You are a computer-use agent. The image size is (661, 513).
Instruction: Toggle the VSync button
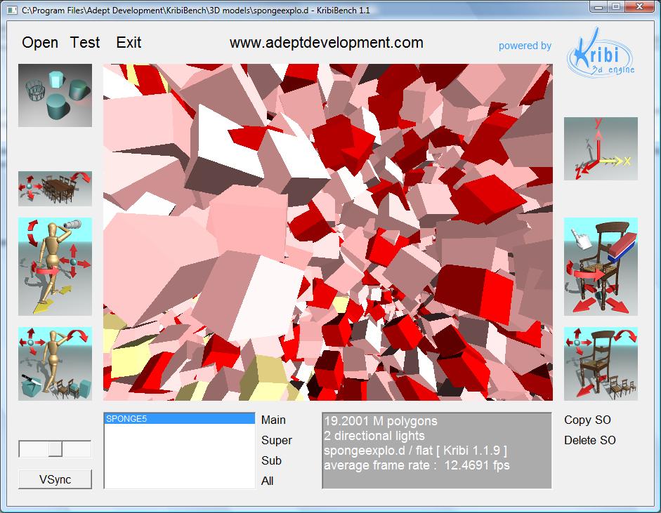(x=55, y=479)
